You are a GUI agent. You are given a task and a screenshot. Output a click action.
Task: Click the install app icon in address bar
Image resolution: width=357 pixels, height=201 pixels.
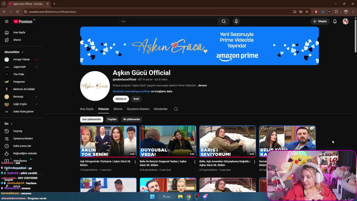[x=295, y=12]
